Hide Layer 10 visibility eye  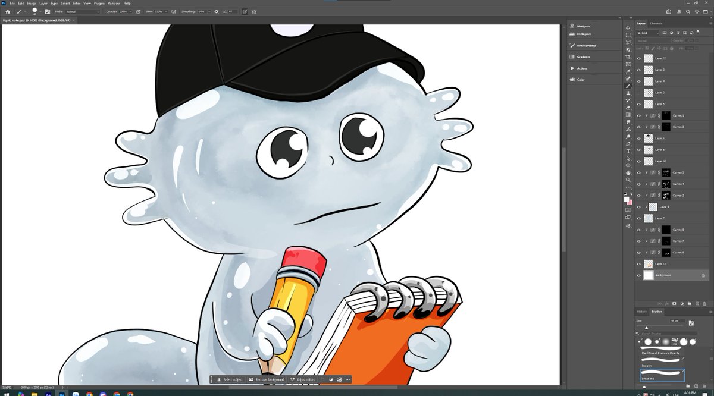tap(639, 161)
